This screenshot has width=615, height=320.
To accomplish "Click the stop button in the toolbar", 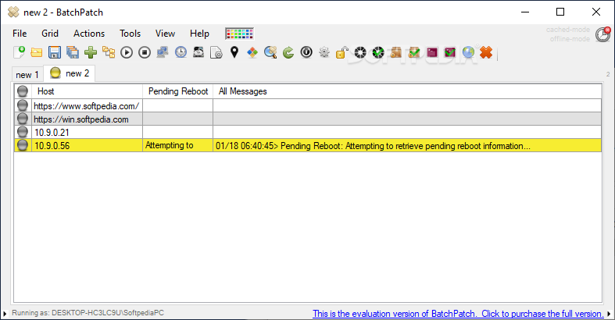I will [x=145, y=52].
